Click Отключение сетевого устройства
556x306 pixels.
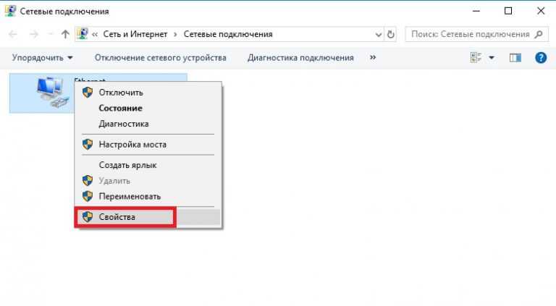pyautogui.click(x=160, y=58)
